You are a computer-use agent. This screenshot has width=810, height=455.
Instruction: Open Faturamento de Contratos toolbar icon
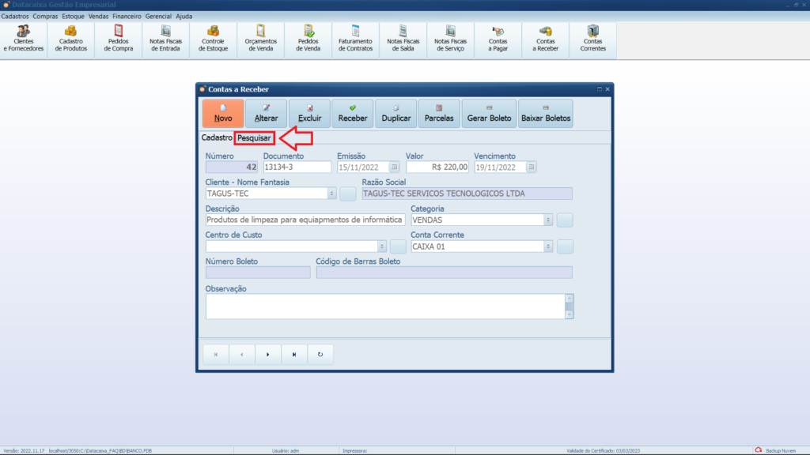[355, 39]
